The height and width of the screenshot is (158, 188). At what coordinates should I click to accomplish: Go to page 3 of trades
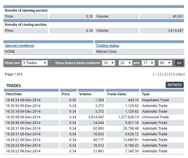165,74
